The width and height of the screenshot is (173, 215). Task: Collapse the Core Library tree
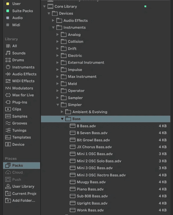click(x=44, y=6)
